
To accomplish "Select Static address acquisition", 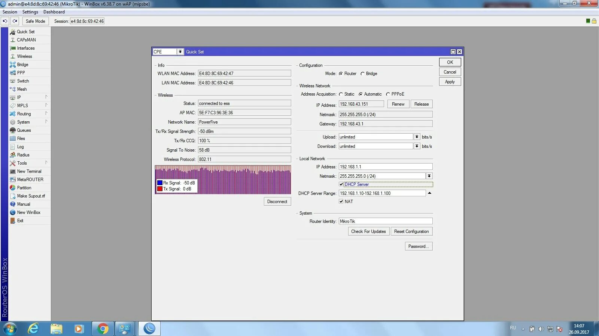I will (x=341, y=94).
